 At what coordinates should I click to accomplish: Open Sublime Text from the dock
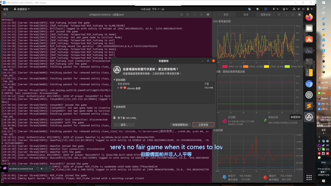point(309,106)
